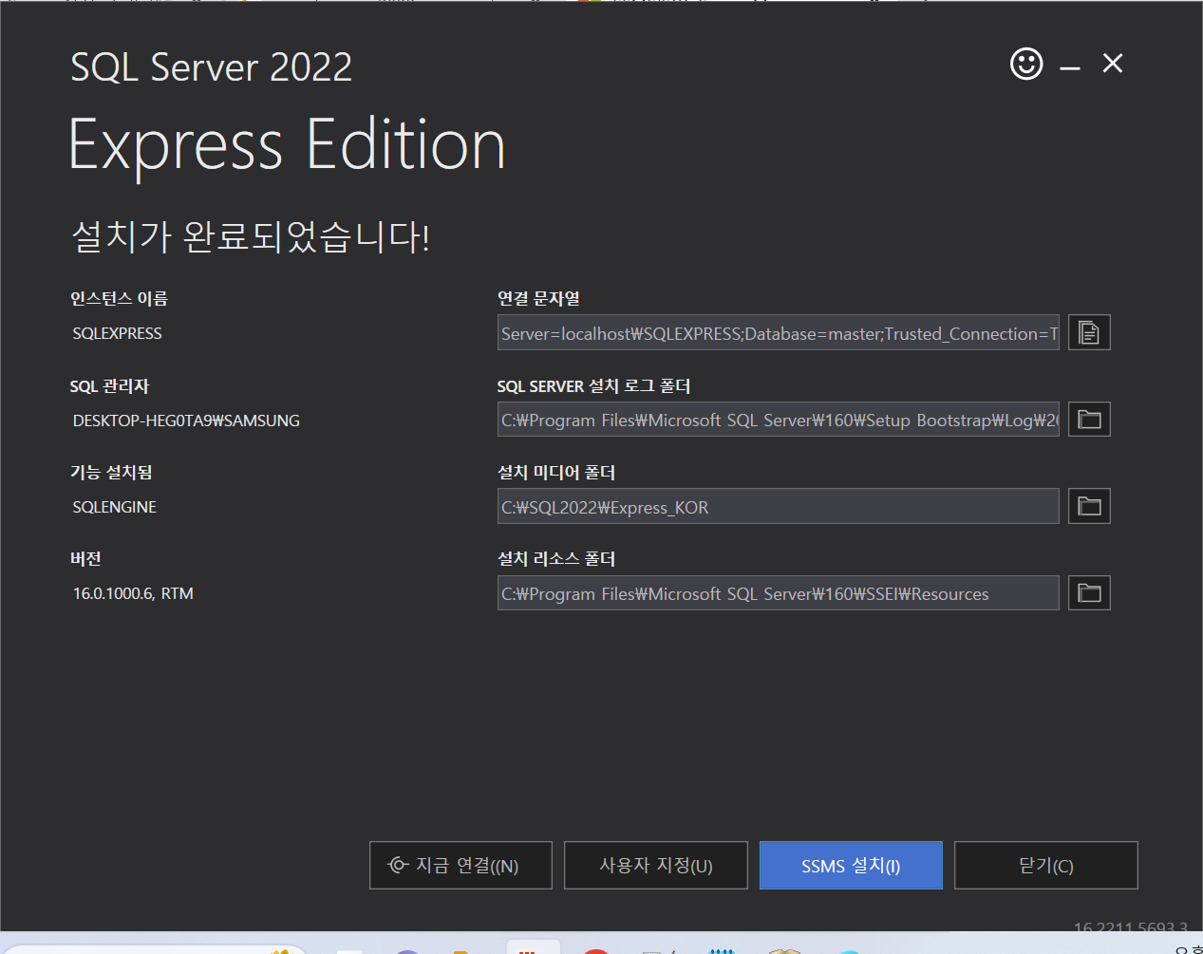Click the 연결 문자열 label
This screenshot has width=1203, height=954.
pos(538,298)
